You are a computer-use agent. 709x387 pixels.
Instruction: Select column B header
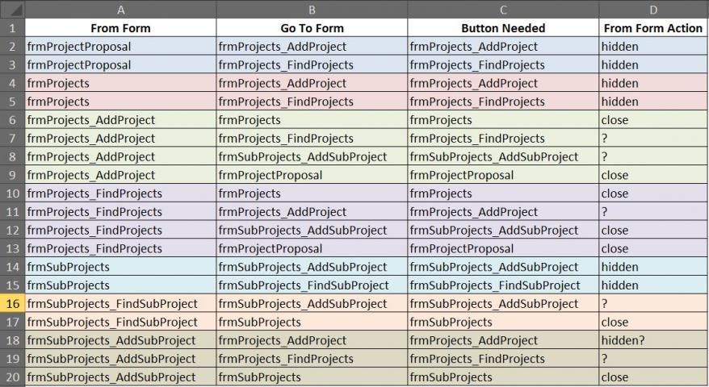[x=312, y=10]
